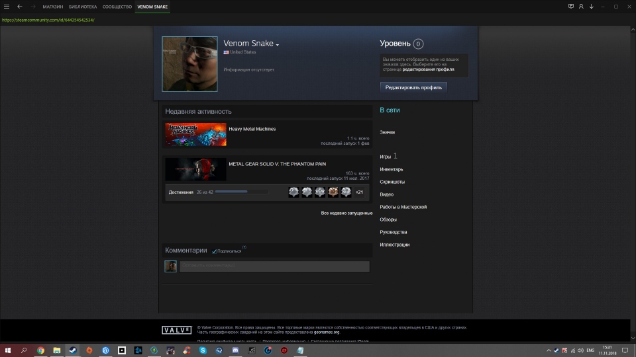Open Работы в Мастерской link
Screen dimensions: 636x357
coord(403,207)
